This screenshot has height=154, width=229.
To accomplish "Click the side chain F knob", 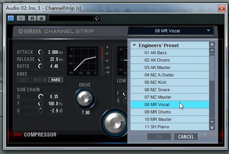I will click(41, 104).
